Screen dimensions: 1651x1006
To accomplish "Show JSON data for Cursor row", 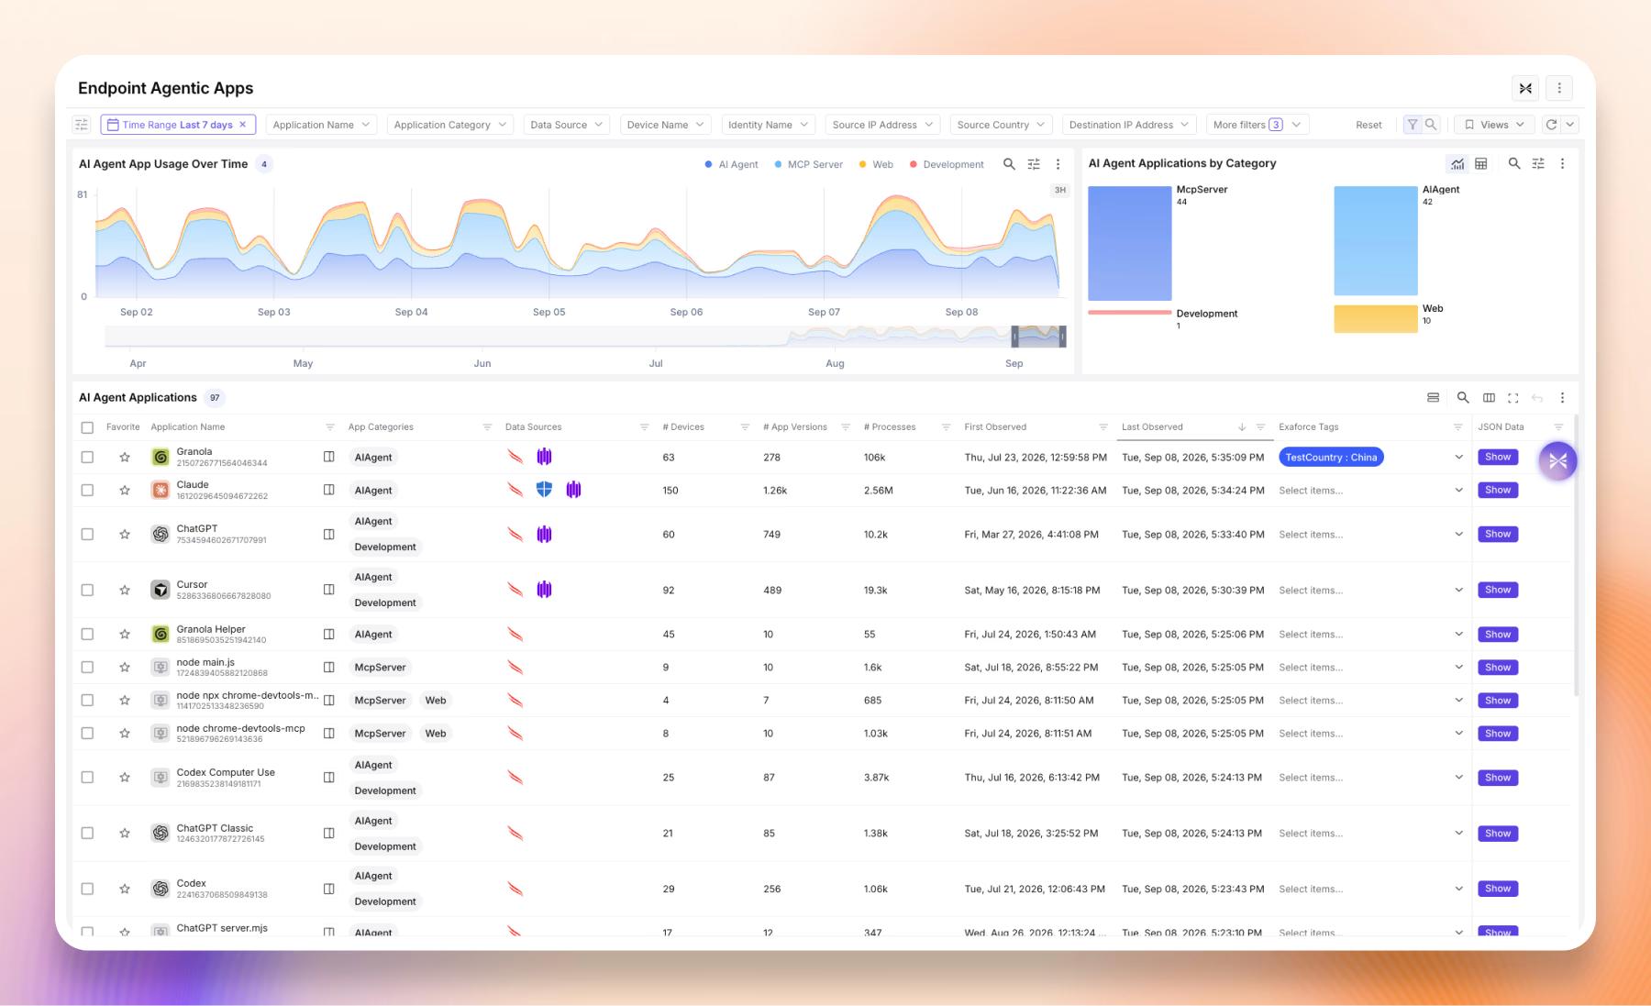I will point(1498,590).
